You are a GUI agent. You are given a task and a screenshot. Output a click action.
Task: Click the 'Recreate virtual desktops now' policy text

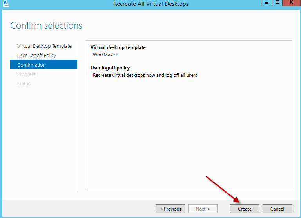pos(145,75)
